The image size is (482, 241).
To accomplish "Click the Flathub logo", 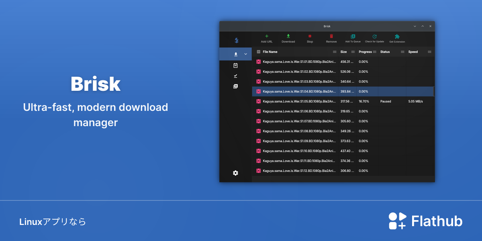I will tap(425, 221).
